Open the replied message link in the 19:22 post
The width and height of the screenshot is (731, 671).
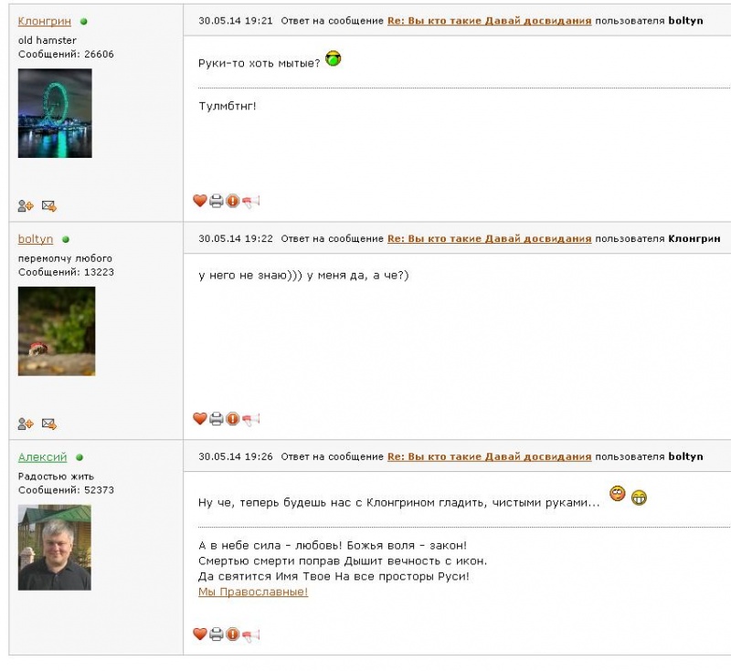tap(489, 238)
